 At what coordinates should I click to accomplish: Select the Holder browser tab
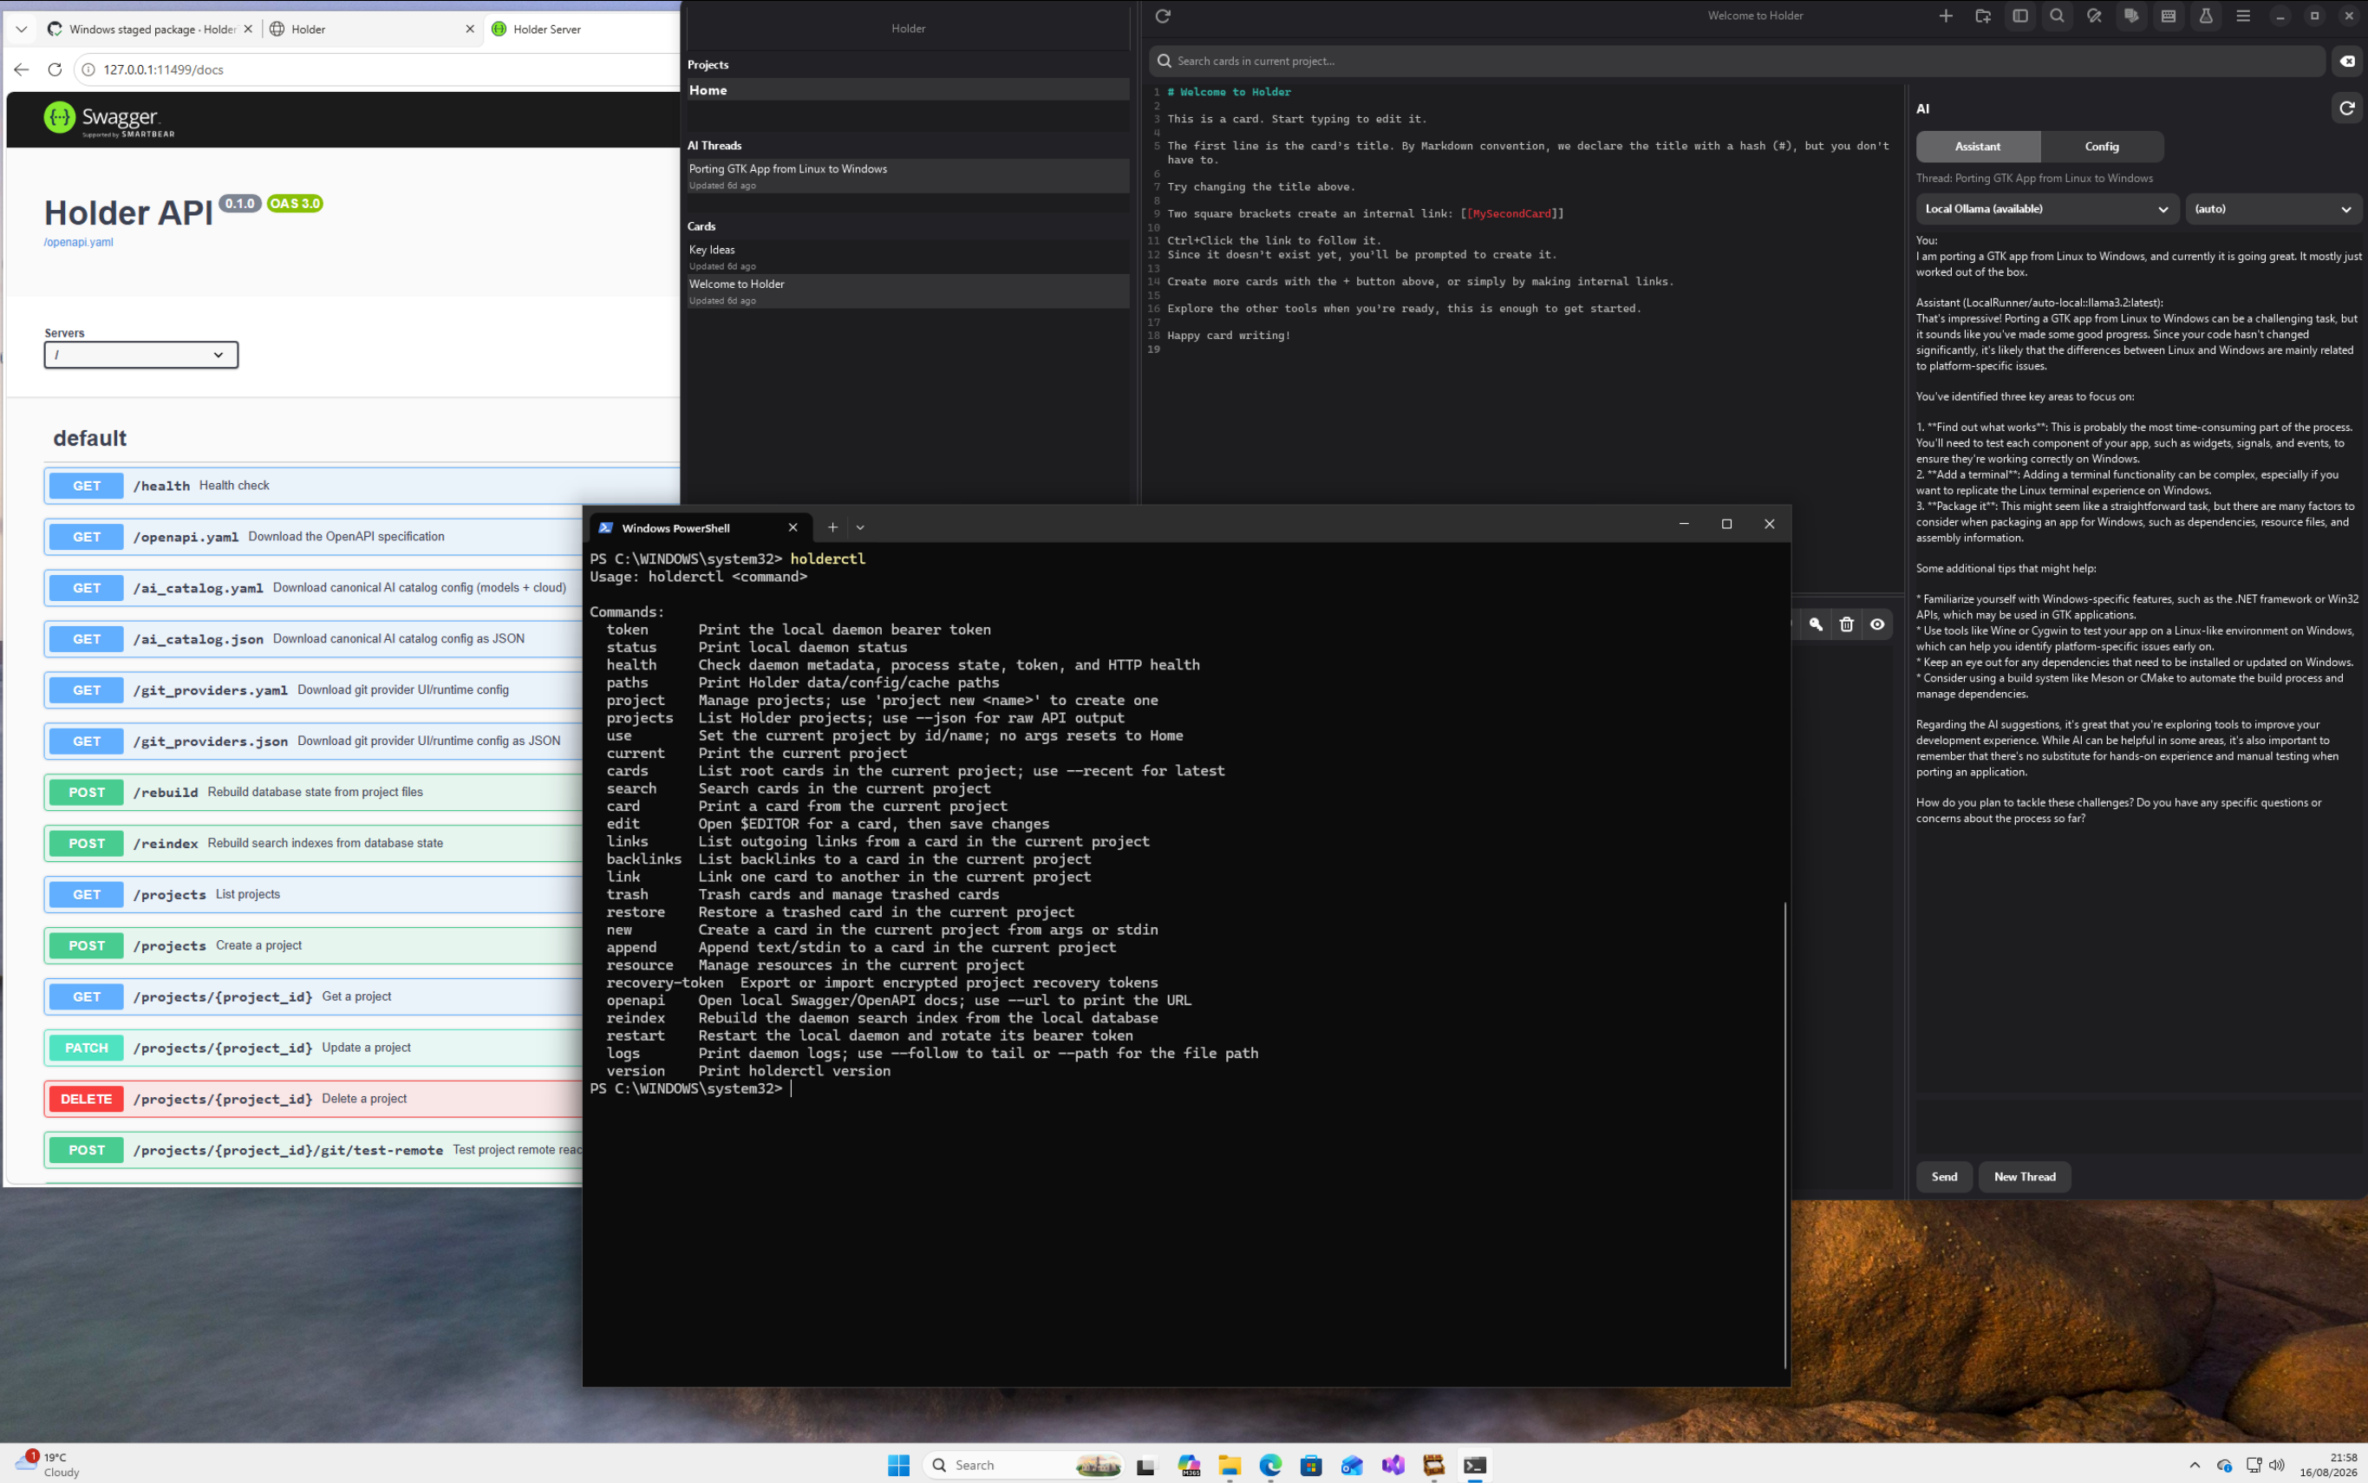pos(362,29)
